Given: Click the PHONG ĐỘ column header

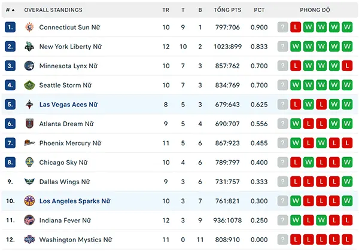Looking at the screenshot, I should click(315, 10).
